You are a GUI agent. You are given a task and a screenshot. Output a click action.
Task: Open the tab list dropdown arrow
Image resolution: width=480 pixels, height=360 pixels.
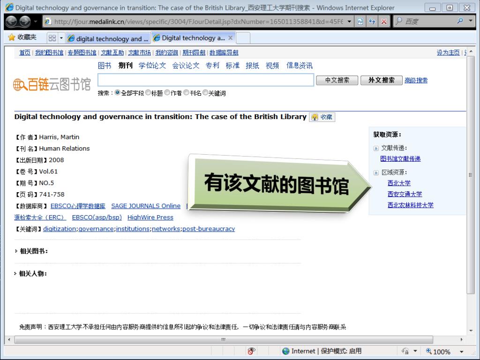pos(61,38)
